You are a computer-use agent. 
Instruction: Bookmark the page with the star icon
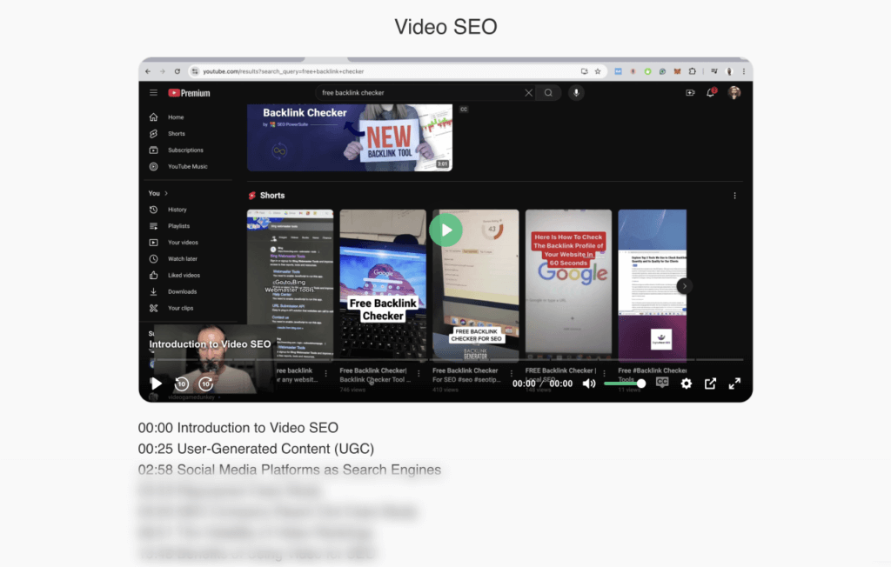[598, 71]
